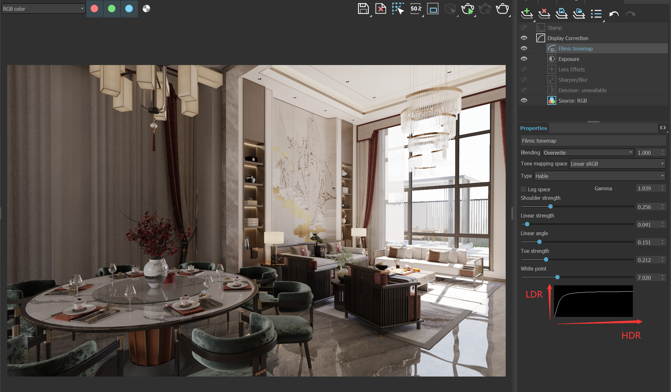The height and width of the screenshot is (392, 671).
Task: Select the Stamp layer row
Action: (x=593, y=28)
